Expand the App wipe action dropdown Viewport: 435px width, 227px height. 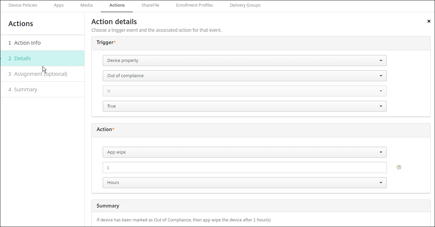[244, 152]
